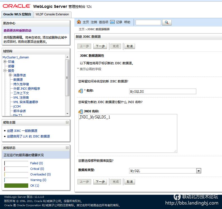Expand the 消息传送 tree node

10,75
